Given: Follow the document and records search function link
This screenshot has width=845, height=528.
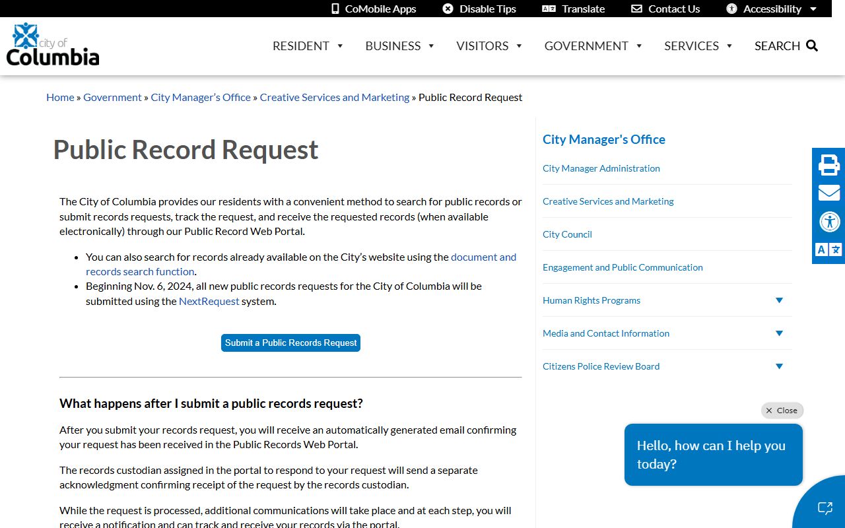Looking at the screenshot, I should tap(301, 264).
